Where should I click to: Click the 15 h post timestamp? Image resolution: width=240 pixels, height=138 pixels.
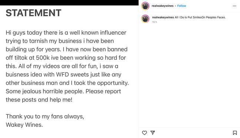[154, 22]
